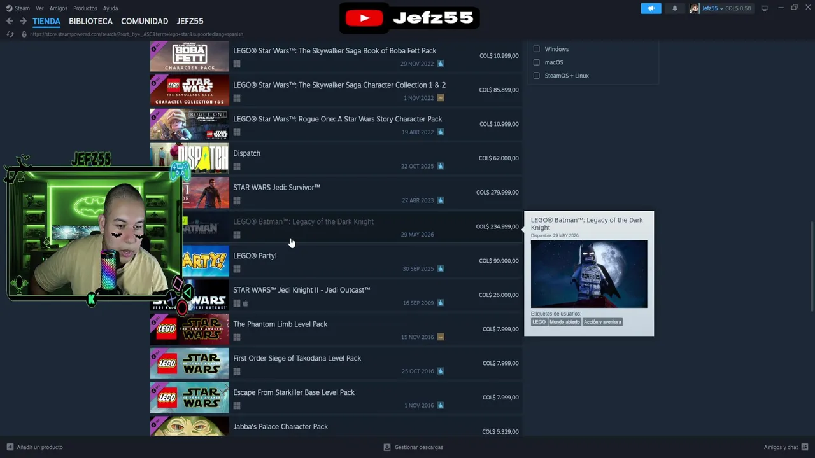The image size is (815, 458).
Task: Reload the store page
Action: (10, 34)
